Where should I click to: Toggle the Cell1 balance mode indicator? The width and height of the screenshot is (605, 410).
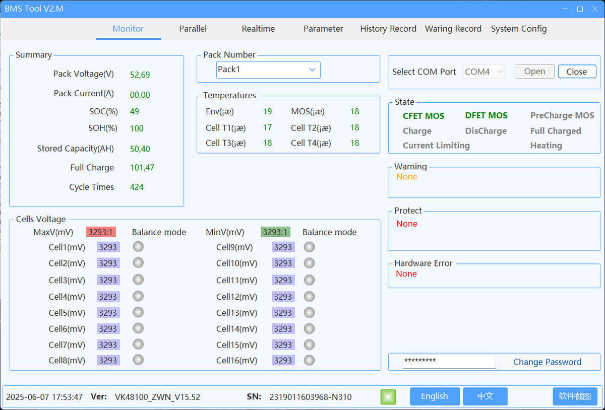coord(138,246)
